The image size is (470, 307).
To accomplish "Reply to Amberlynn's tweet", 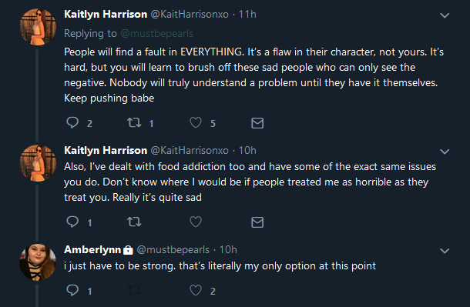I will tap(72, 290).
